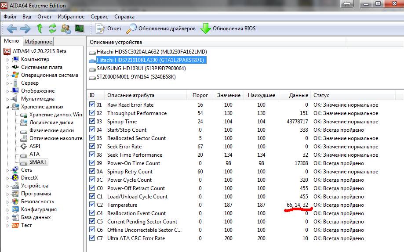Click the monitor graph toolbar icon

pyautogui.click(x=80, y=29)
